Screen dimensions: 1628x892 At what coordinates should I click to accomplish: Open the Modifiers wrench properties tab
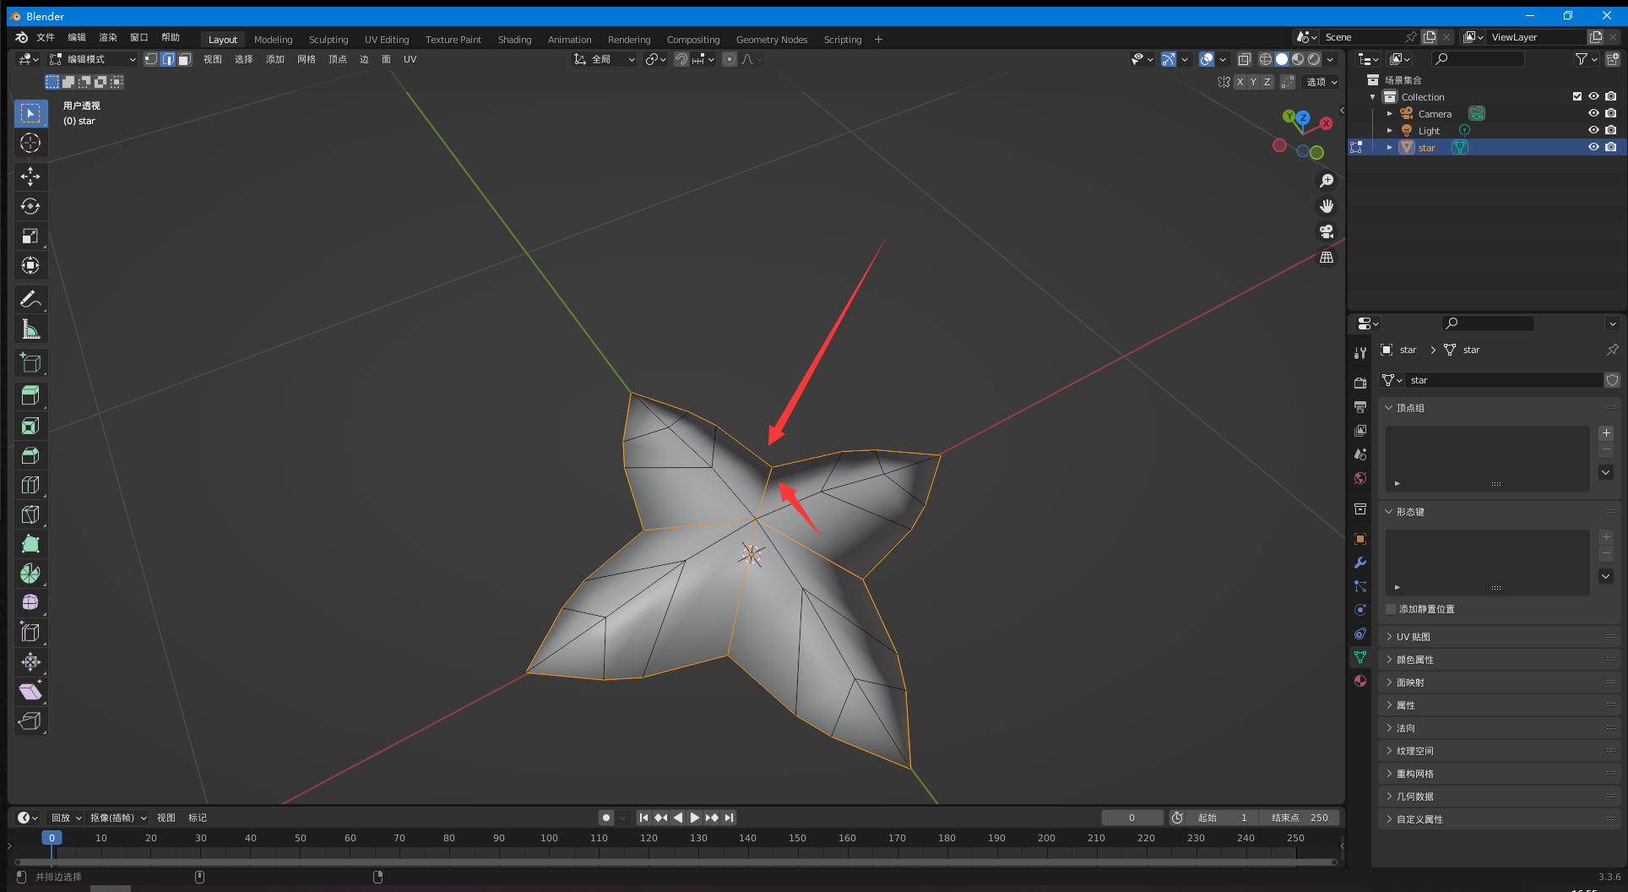(x=1359, y=563)
